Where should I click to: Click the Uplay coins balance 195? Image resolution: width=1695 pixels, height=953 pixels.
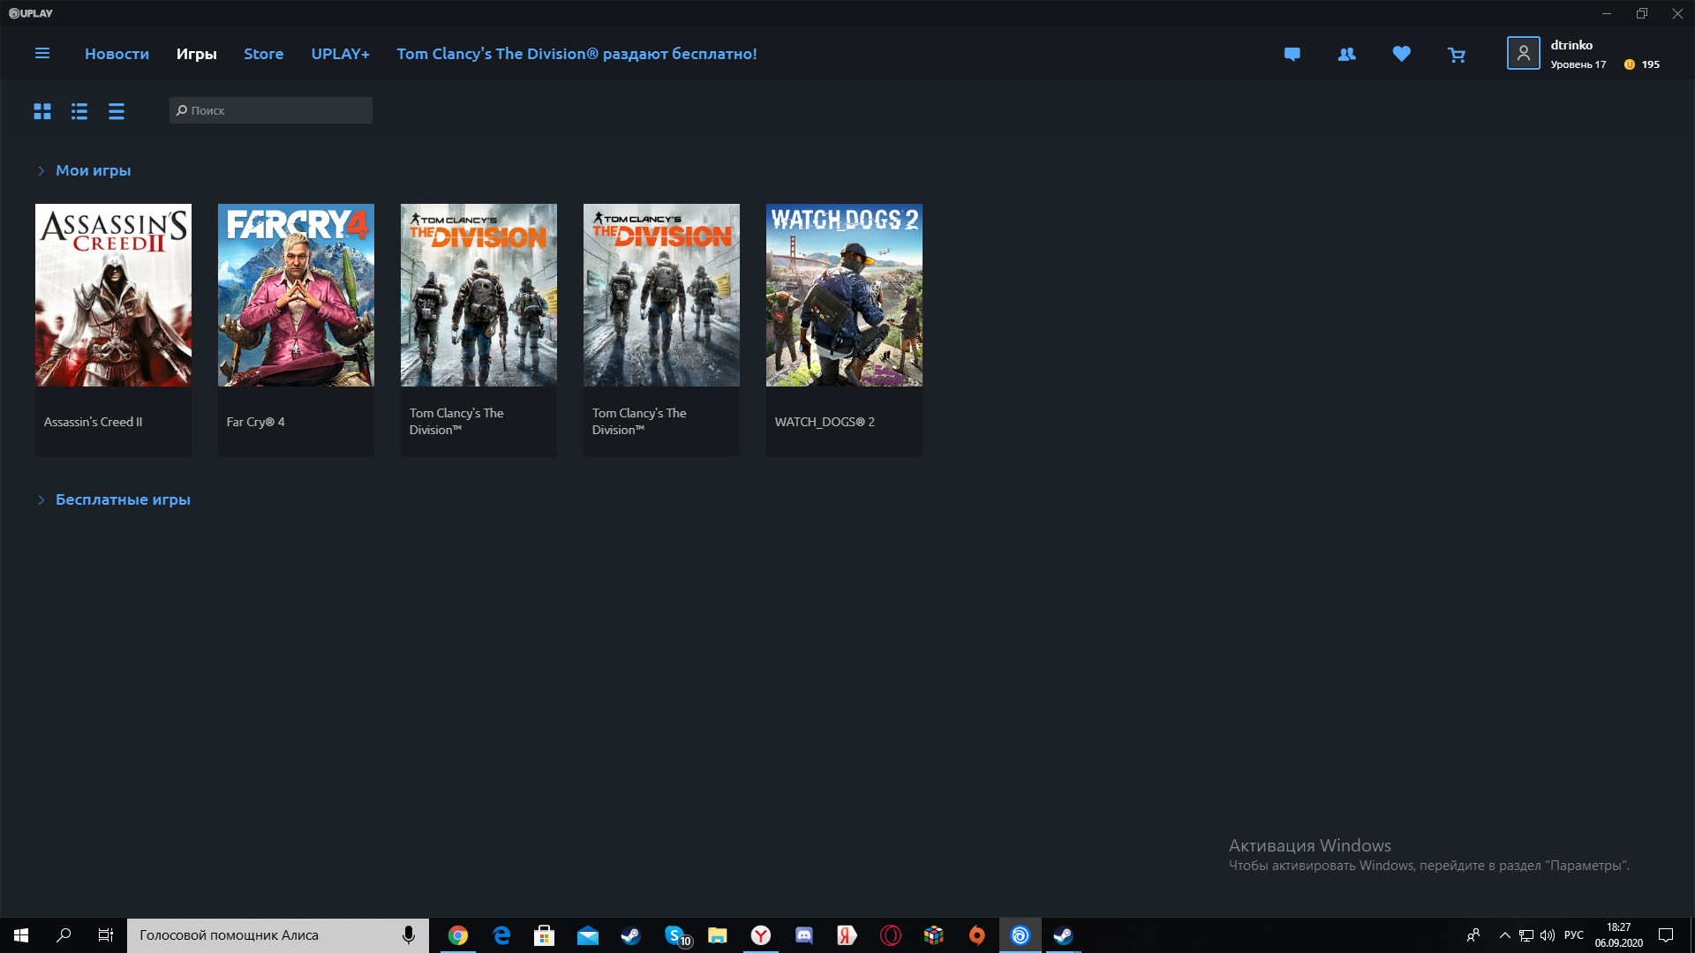tap(1642, 64)
